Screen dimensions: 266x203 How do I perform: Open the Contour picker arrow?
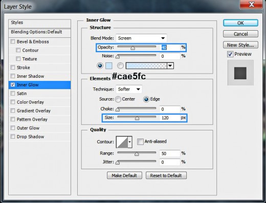click(130, 142)
